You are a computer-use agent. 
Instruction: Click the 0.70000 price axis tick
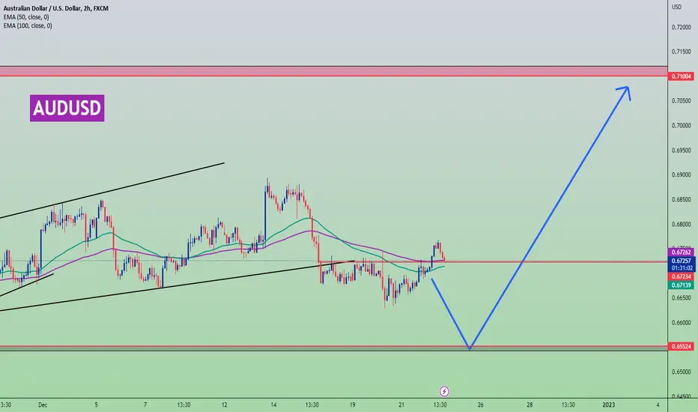pyautogui.click(x=681, y=126)
